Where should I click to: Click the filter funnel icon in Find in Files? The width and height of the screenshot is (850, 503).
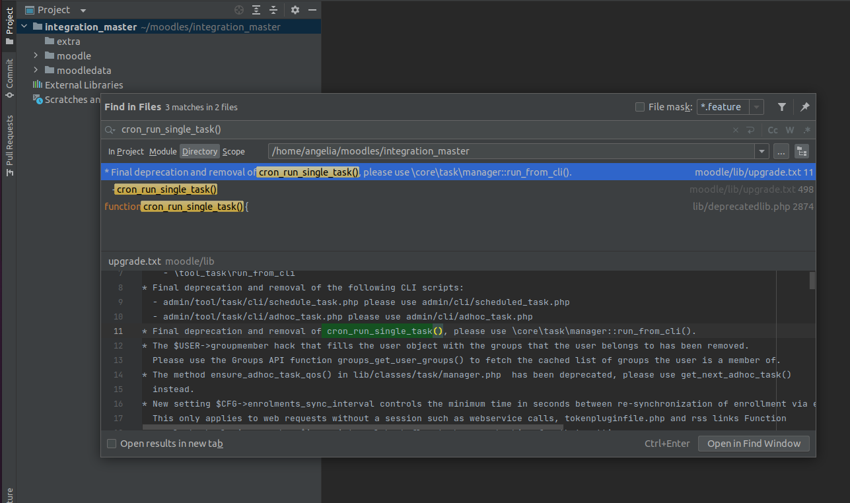pyautogui.click(x=782, y=107)
